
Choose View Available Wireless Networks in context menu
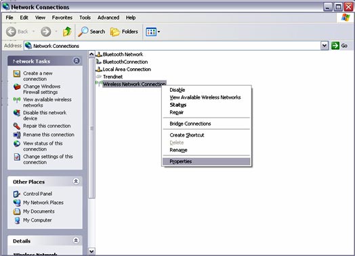pyautogui.click(x=207, y=97)
